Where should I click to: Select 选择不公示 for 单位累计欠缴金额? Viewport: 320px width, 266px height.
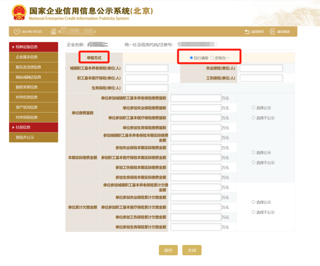[253, 212]
